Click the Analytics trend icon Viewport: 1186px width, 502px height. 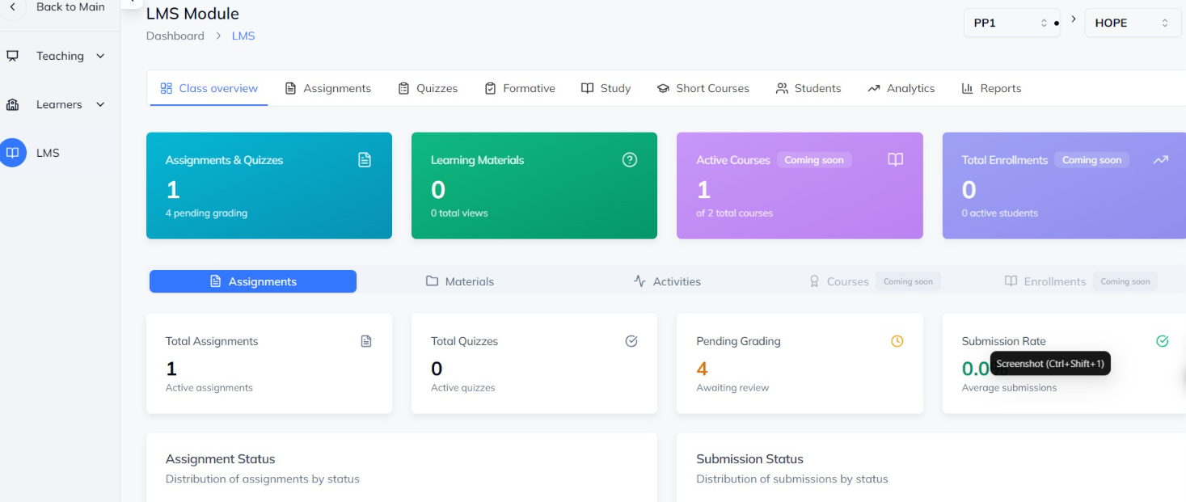coord(873,87)
